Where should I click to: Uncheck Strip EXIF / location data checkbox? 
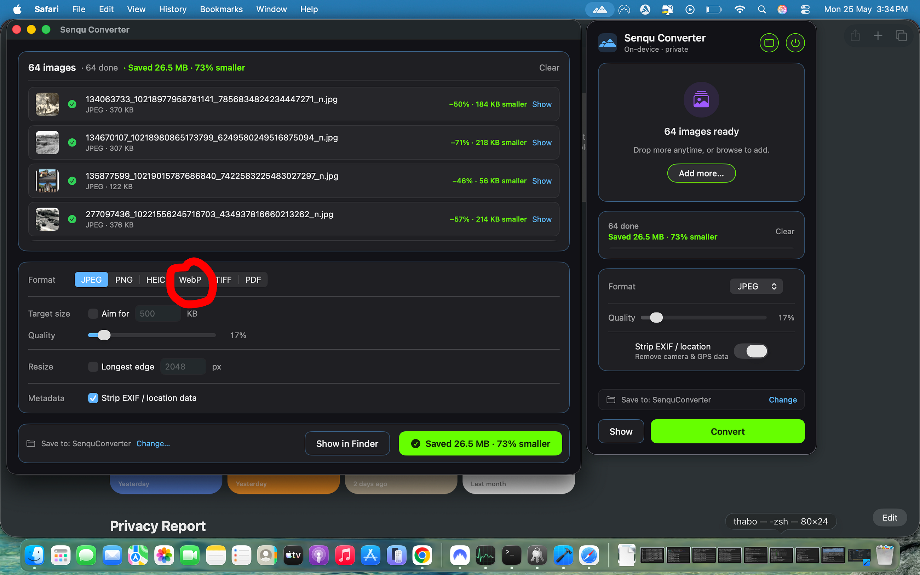tap(93, 398)
